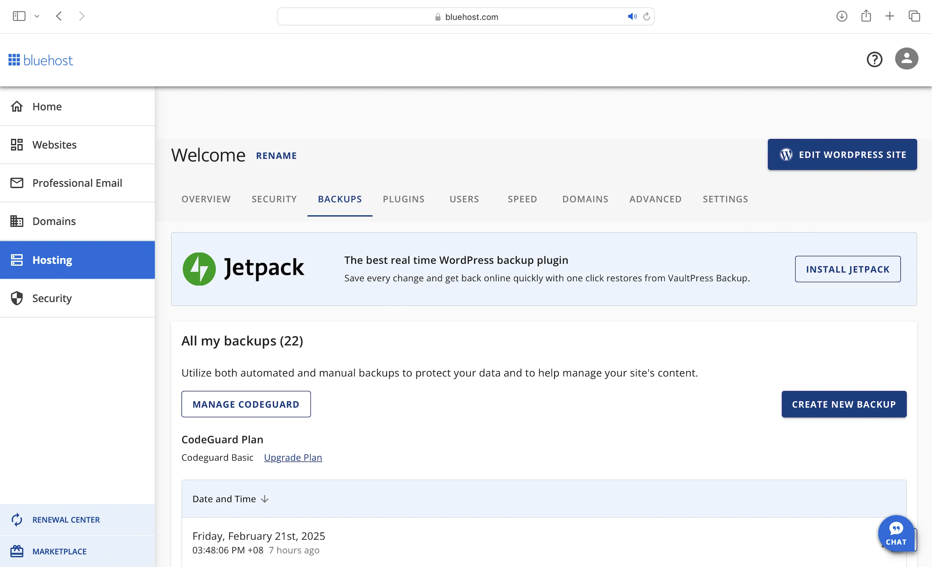Mute the tab audio speaker icon
The height and width of the screenshot is (567, 932).
click(x=632, y=17)
